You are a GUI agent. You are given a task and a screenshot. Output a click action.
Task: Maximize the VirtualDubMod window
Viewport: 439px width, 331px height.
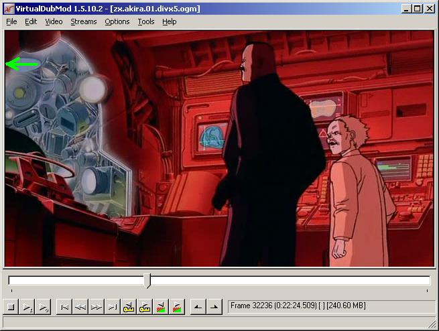pos(417,9)
